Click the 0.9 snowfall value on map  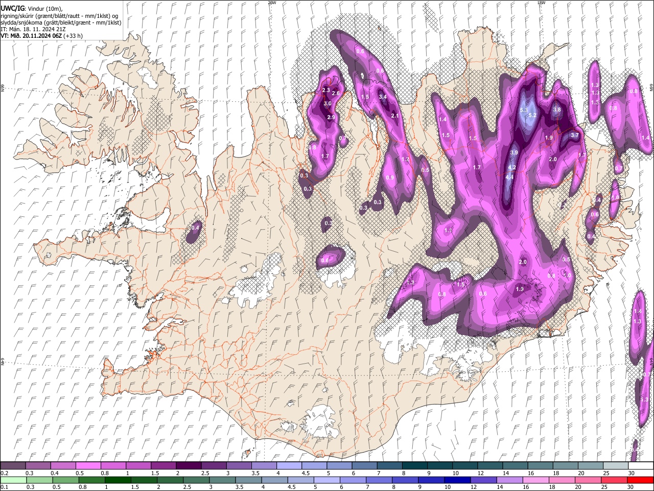(x=390, y=177)
